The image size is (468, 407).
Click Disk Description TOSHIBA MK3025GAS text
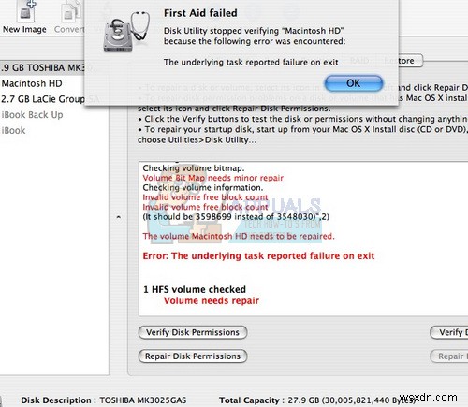[104, 400]
